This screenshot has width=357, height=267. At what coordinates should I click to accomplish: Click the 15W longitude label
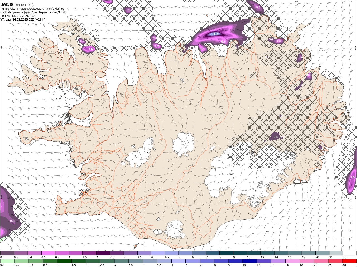pos(296,1)
